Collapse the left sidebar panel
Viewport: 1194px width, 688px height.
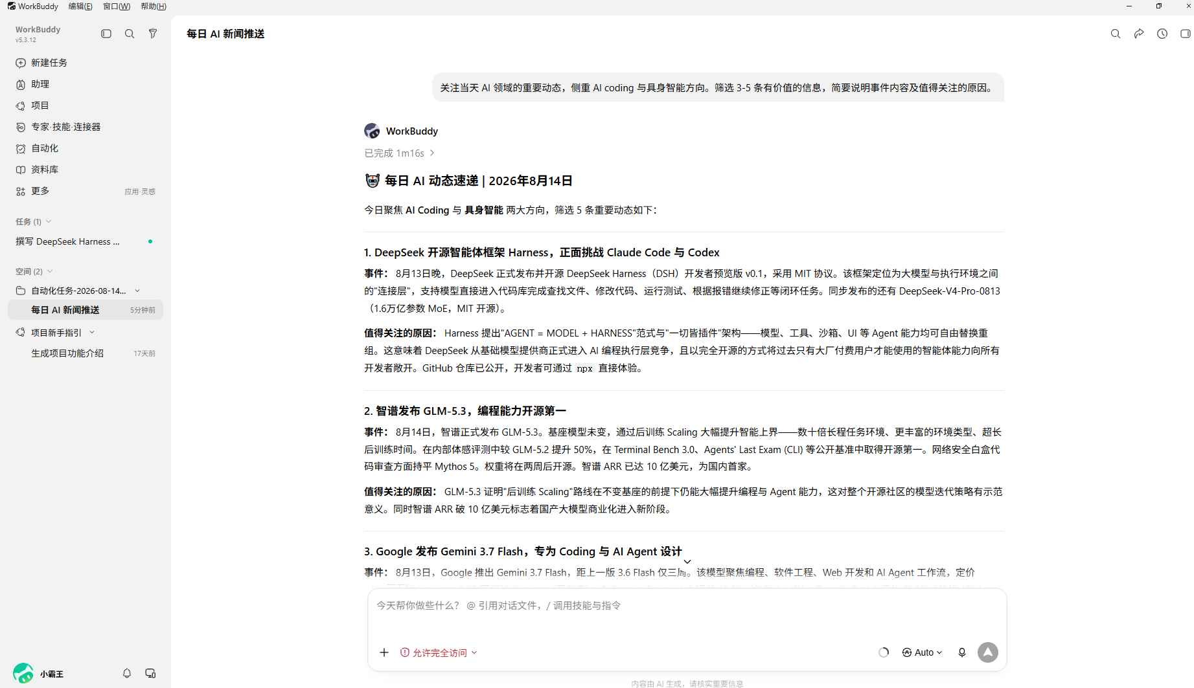106,34
